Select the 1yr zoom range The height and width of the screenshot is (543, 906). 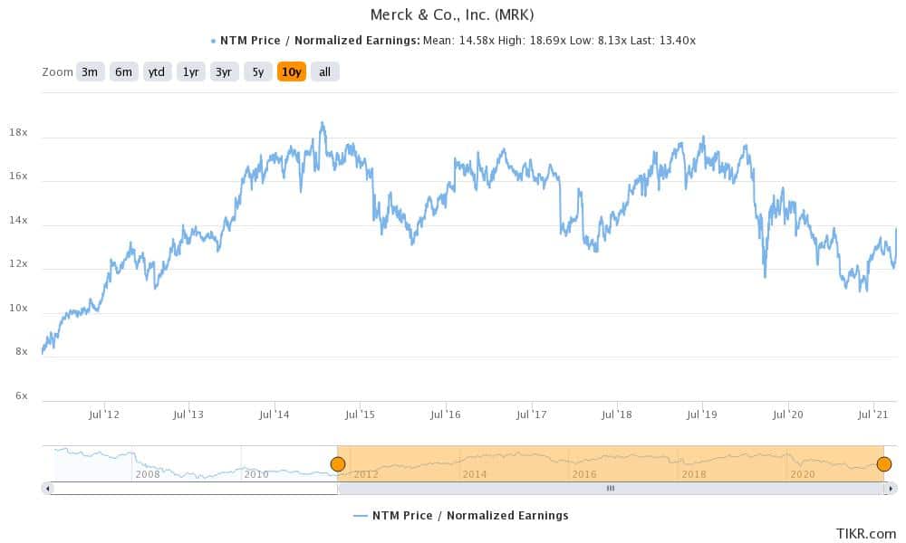(x=190, y=72)
